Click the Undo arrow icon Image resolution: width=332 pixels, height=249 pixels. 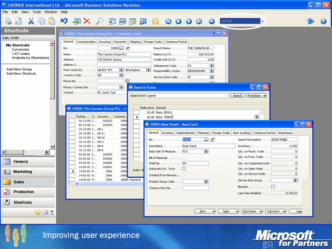pyautogui.click(x=64, y=21)
